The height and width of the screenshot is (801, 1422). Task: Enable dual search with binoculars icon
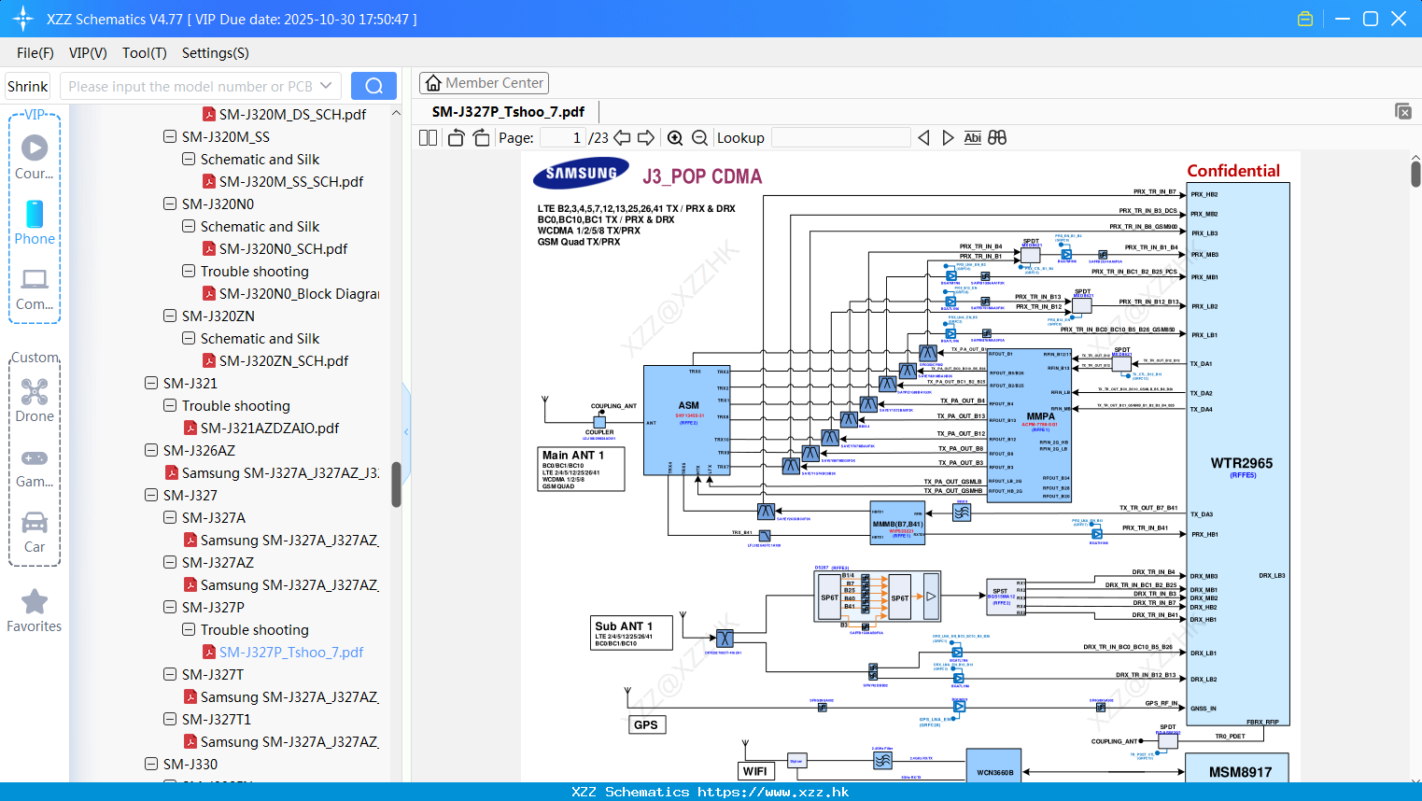(996, 137)
